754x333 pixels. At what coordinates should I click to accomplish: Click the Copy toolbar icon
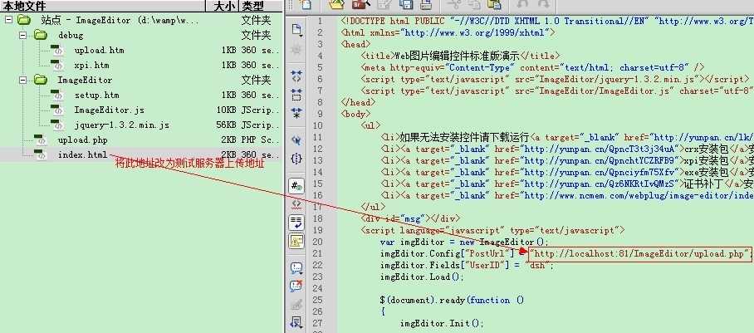pyautogui.click(x=473, y=4)
